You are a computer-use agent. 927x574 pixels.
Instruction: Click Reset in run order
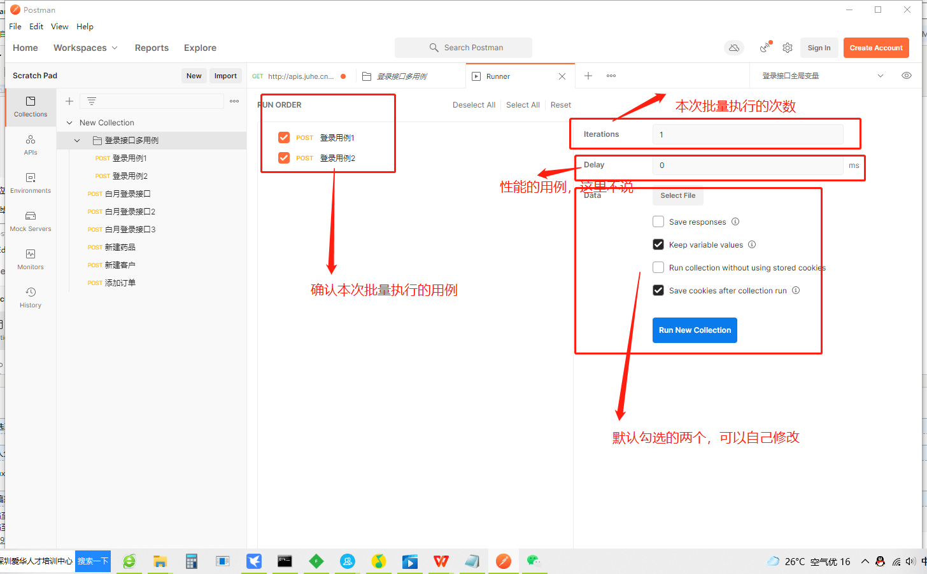coord(561,105)
